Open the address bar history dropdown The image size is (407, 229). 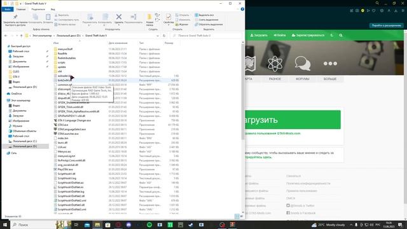pyautogui.click(x=158, y=36)
